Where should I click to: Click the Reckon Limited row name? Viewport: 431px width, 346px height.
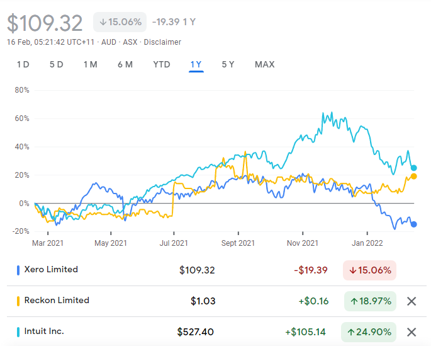click(57, 300)
